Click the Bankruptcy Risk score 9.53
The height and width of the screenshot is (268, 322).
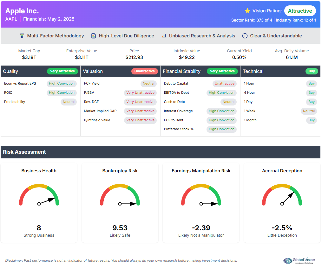tap(120, 228)
